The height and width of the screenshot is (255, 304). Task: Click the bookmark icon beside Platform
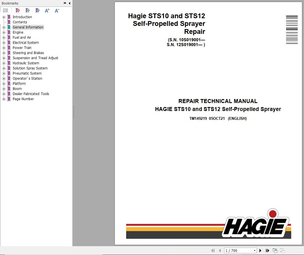pos(9,84)
